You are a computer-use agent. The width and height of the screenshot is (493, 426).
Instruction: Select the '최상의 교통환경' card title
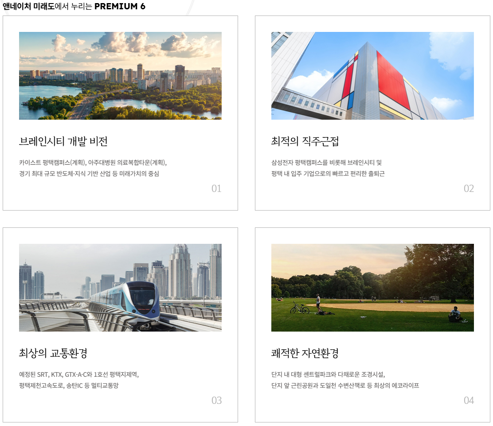(x=53, y=353)
